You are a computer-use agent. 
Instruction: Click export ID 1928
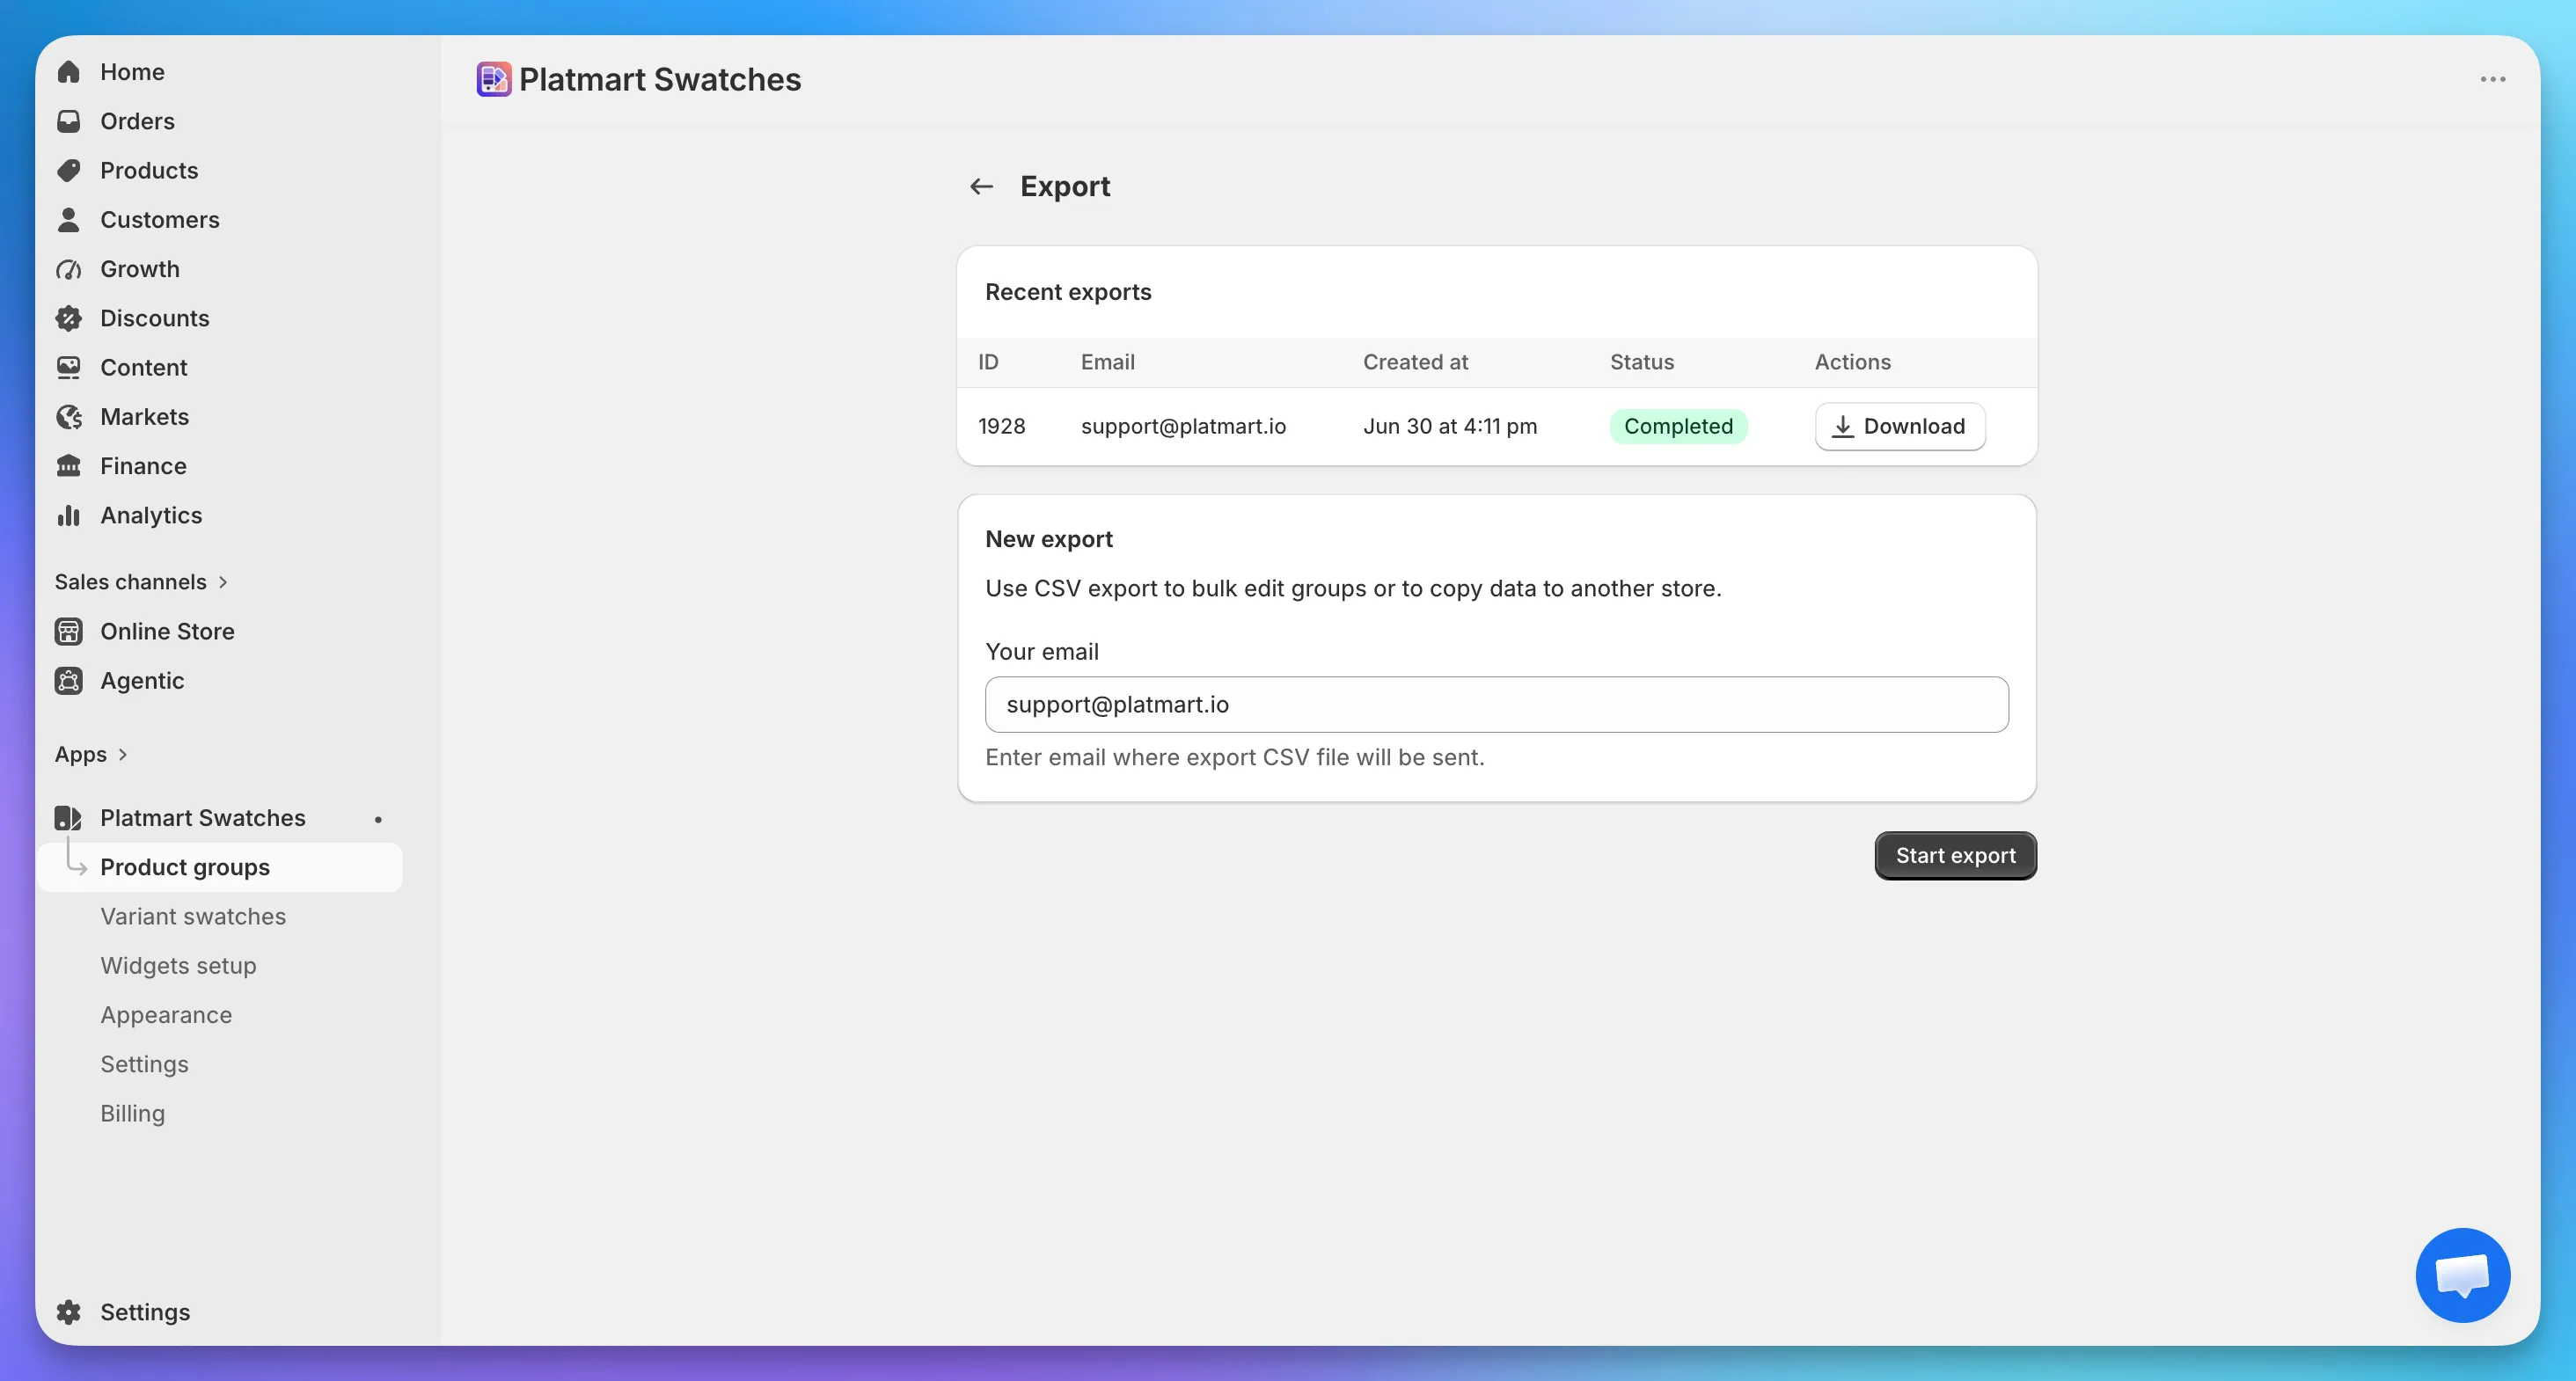pos(1001,426)
